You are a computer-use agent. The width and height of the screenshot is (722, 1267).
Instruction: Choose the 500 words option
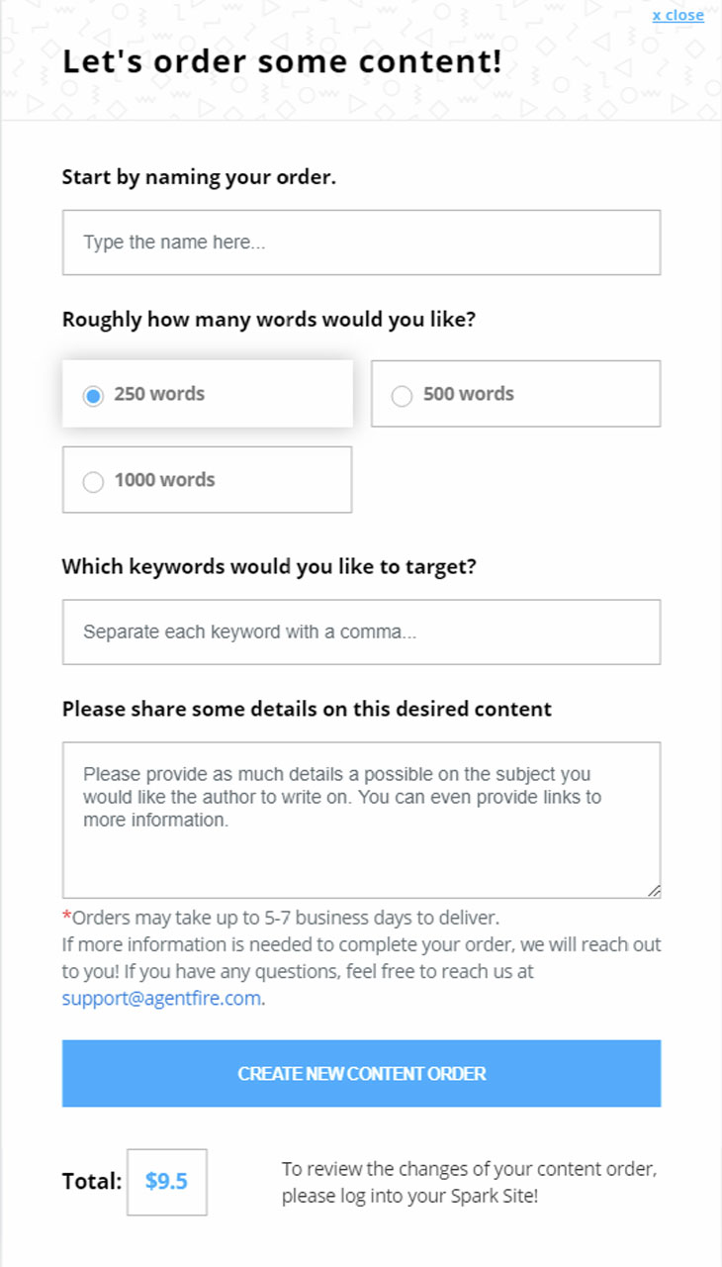click(402, 396)
